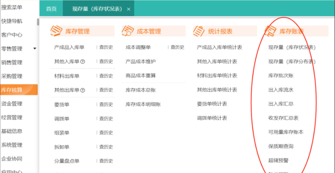The image size is (335, 173).
Task: Click the 库存账表 section header icon
Action: (x=270, y=31)
